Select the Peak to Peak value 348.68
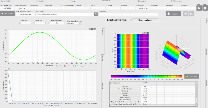208x108 pixels. pyautogui.click(x=145, y=98)
